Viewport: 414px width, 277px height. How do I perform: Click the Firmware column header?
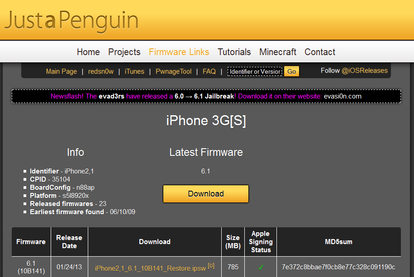click(x=31, y=242)
